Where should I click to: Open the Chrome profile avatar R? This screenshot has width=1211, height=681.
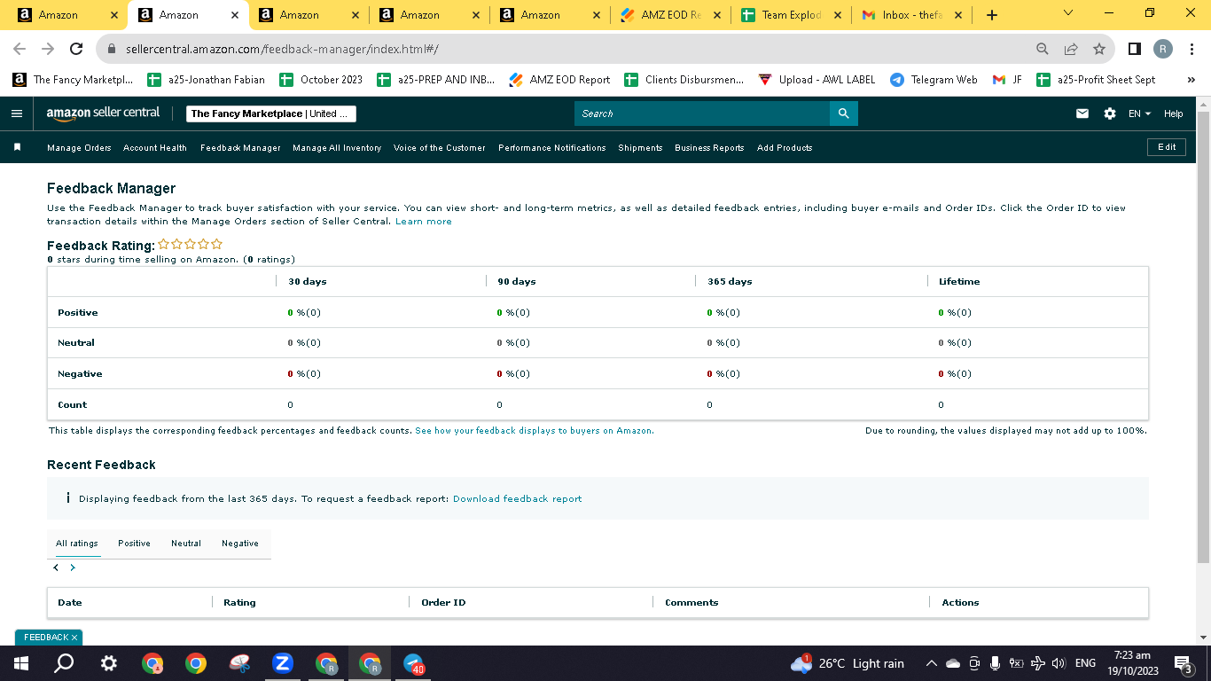[1163, 49]
